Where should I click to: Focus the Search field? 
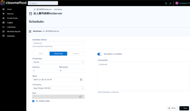click(43, 3)
